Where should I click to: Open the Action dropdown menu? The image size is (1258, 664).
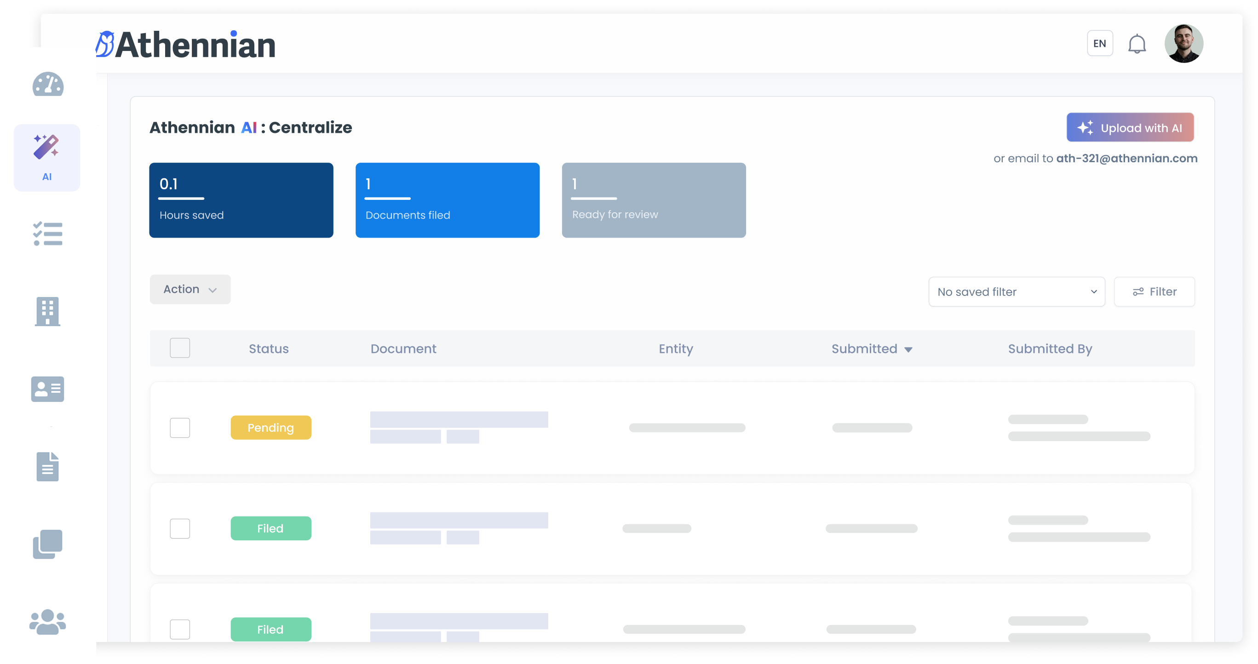point(190,289)
